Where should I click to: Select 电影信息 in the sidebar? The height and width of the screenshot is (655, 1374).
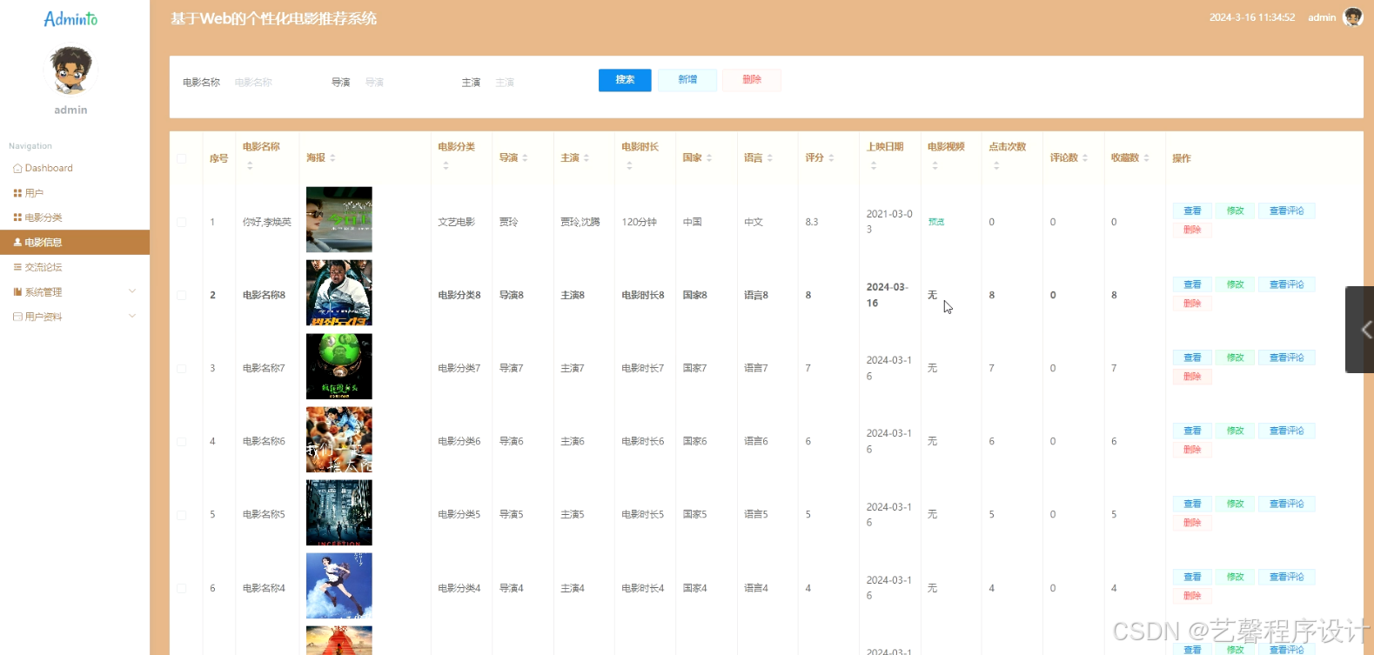coord(75,242)
